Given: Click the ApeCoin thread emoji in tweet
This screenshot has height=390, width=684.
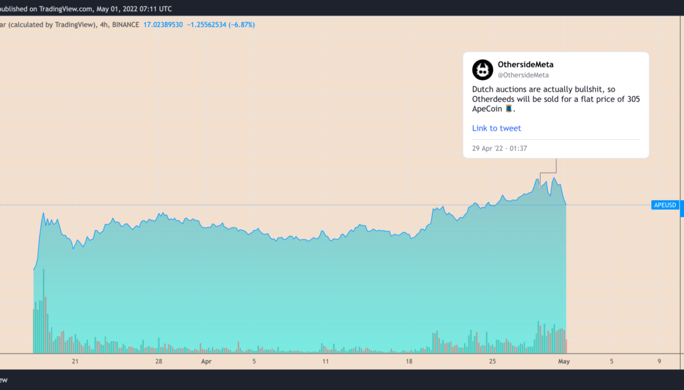Looking at the screenshot, I should pyautogui.click(x=509, y=109).
